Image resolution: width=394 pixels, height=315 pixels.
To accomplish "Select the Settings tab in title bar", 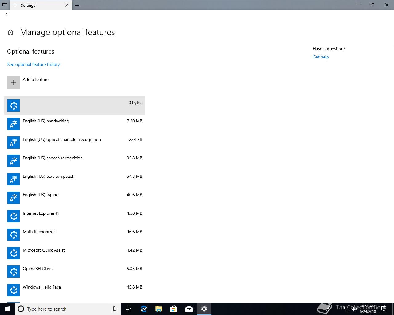I will point(41,5).
